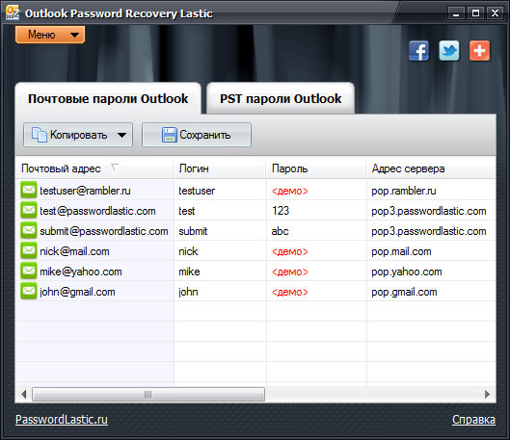Image resolution: width=510 pixels, height=440 pixels.
Task: Open the orange Меню dropdown
Action: click(x=50, y=35)
